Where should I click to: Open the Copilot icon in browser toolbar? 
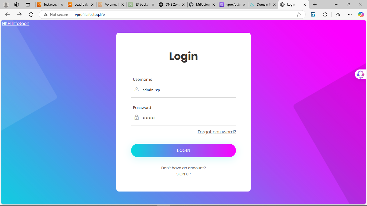[x=361, y=14]
